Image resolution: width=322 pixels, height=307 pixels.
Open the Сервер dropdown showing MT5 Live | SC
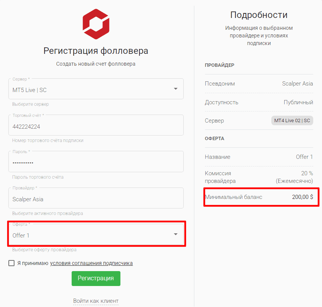pyautogui.click(x=96, y=89)
